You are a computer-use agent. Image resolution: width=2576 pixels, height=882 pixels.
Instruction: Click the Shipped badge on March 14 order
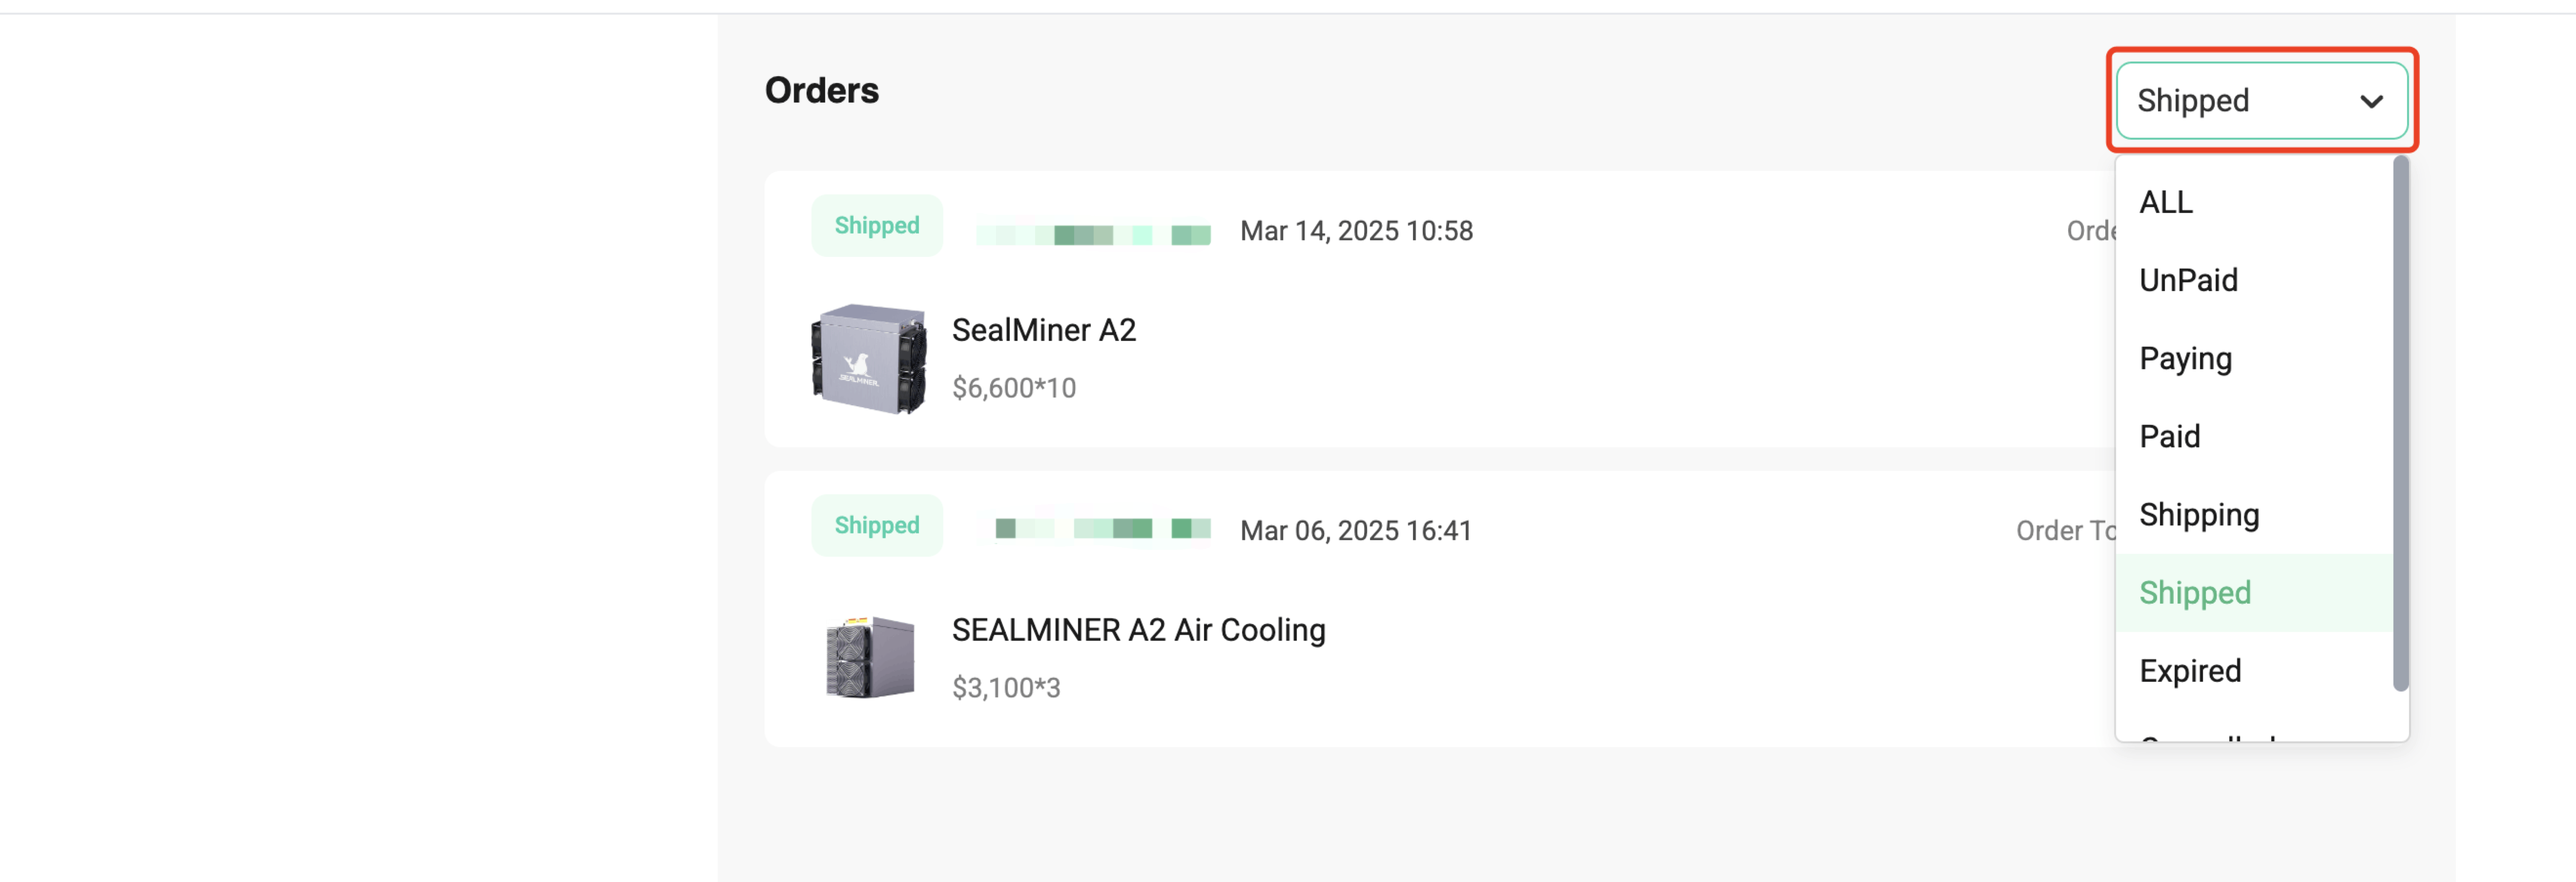877,226
